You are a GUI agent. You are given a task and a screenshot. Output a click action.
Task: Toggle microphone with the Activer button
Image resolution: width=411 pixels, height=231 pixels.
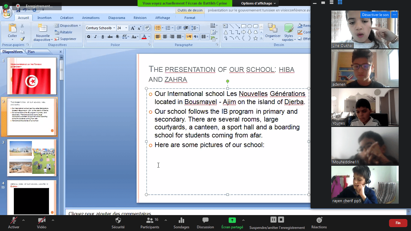[14, 220]
